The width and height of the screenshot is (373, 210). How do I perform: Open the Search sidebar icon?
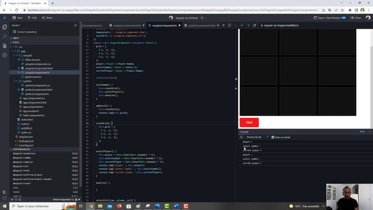pyautogui.click(x=5, y=36)
